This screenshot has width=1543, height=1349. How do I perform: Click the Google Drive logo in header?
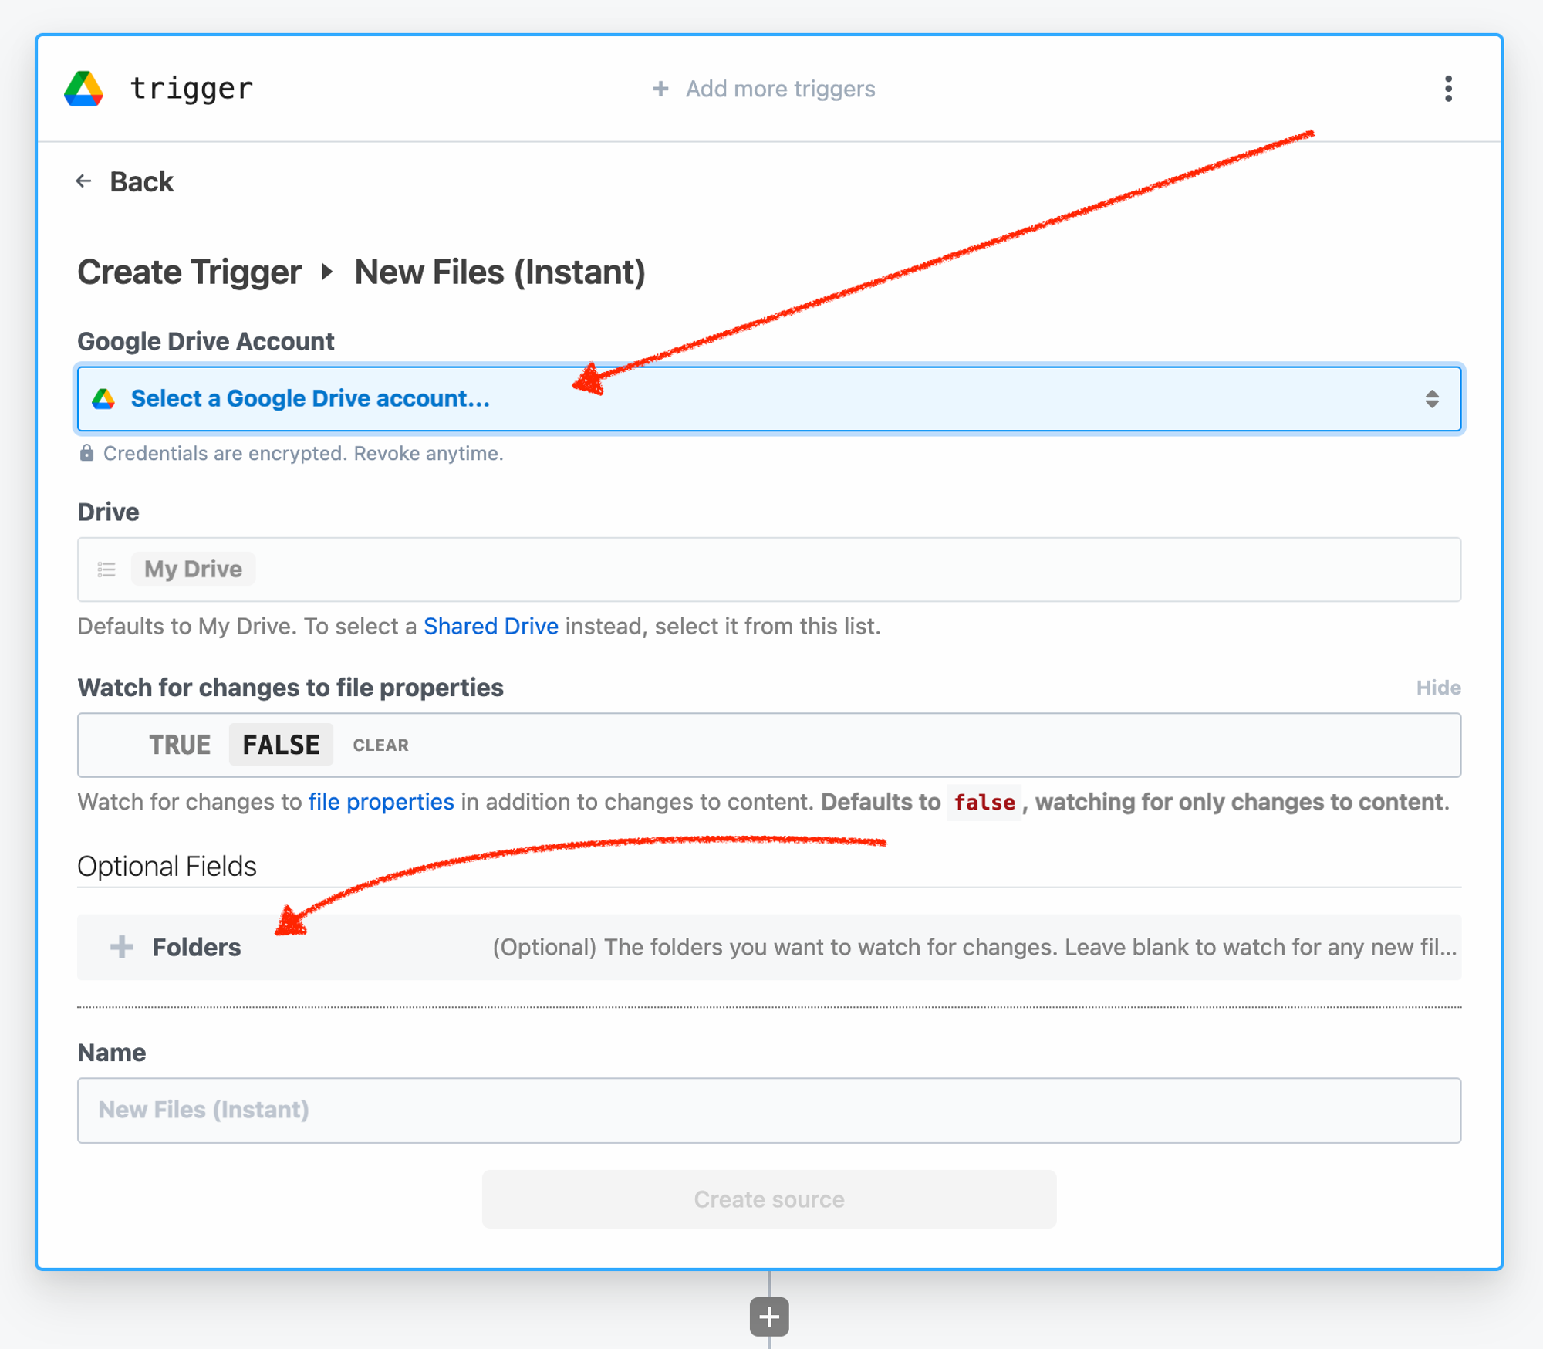click(84, 89)
